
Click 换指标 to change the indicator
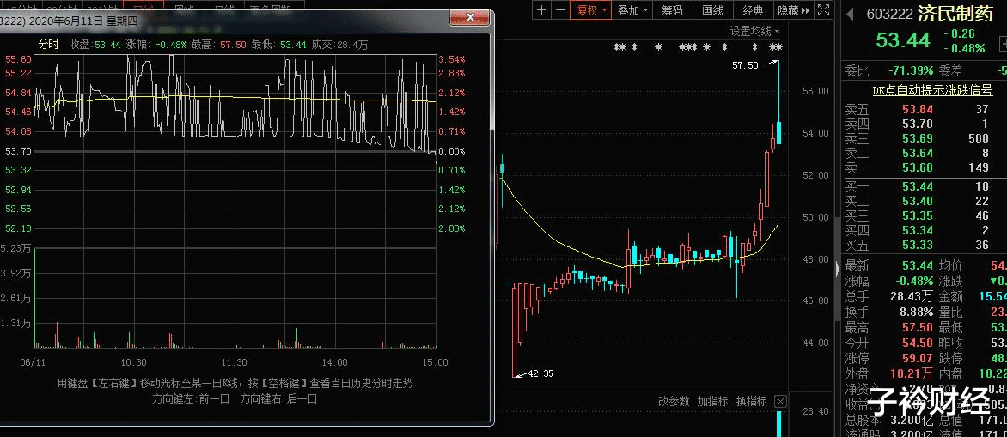[x=752, y=402]
